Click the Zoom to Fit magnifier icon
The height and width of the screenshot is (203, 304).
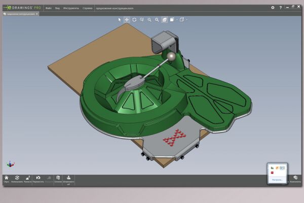(x=157, y=20)
